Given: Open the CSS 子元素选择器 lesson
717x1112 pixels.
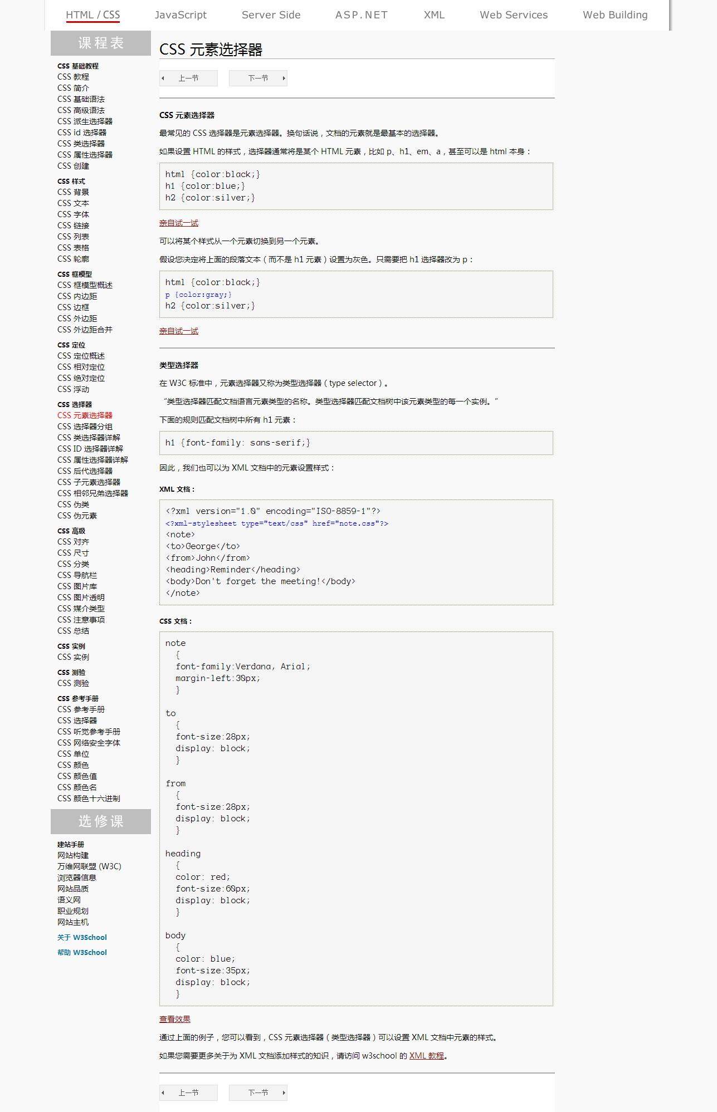Looking at the screenshot, I should (x=89, y=482).
